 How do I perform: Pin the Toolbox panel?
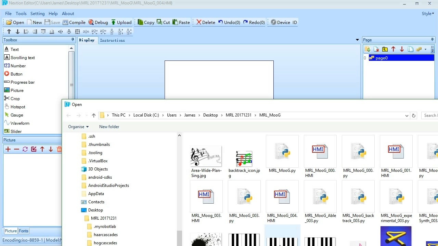[x=73, y=40]
